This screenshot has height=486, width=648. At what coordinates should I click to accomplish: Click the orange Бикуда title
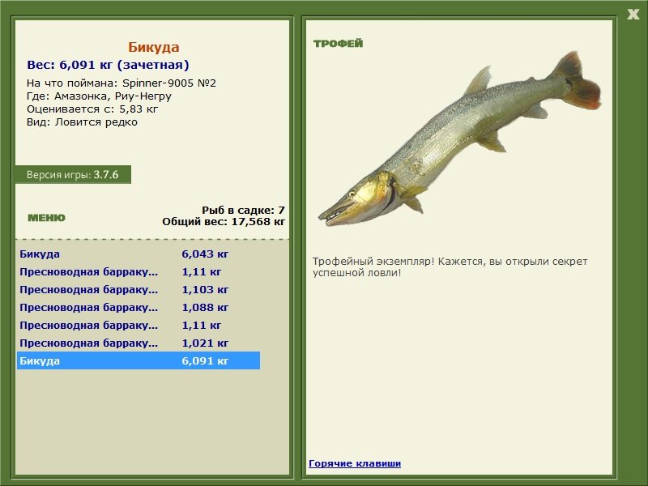point(153,47)
